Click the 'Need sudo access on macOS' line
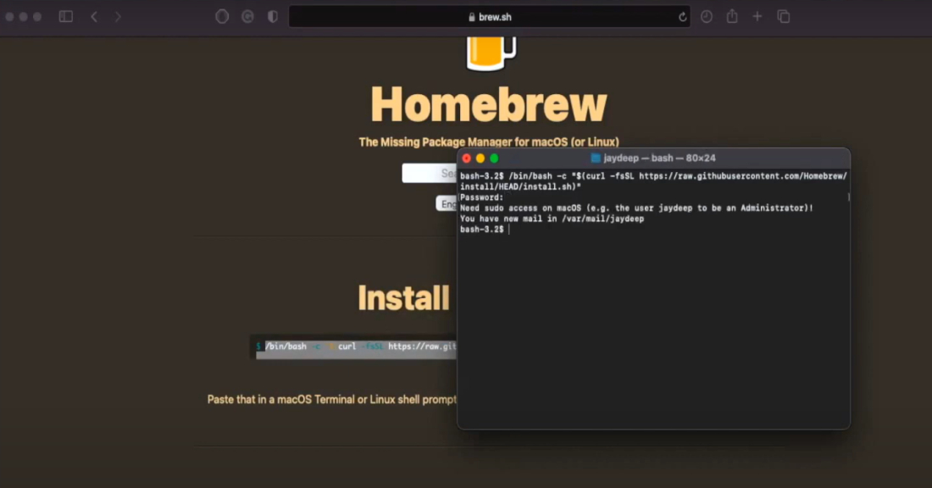 [636, 208]
